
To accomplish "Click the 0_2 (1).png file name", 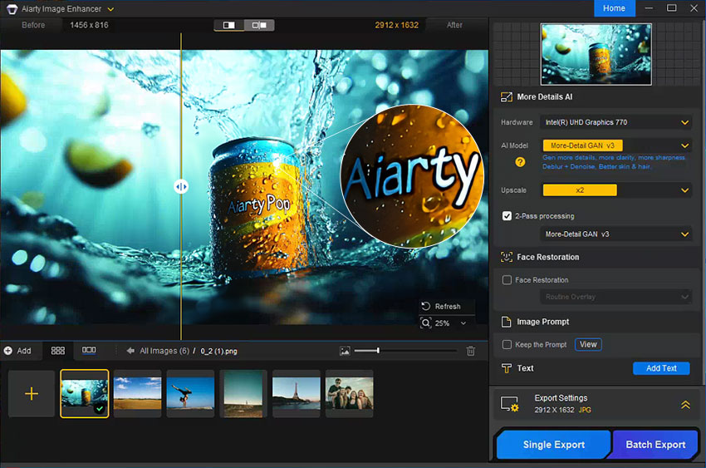I will 218,351.
